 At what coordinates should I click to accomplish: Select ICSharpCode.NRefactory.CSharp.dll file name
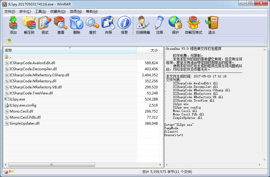point(39,75)
